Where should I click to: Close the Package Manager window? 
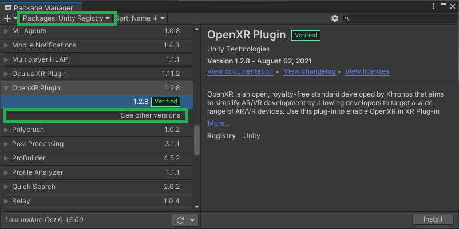(x=453, y=6)
